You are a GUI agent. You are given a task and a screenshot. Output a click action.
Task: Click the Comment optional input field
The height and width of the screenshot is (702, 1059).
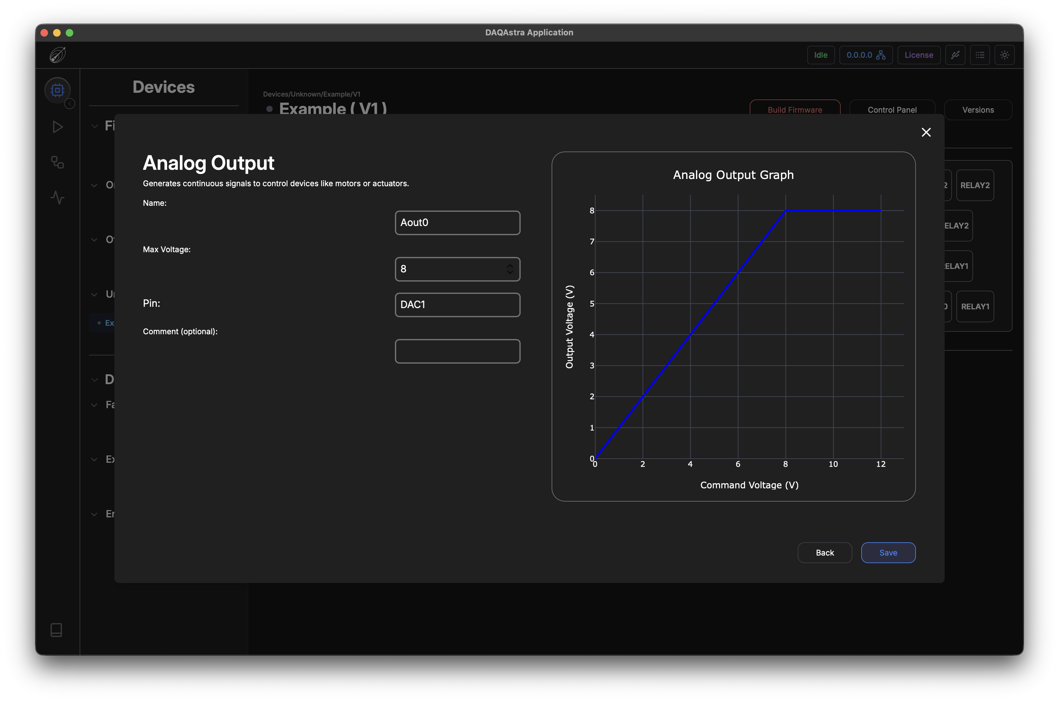[x=457, y=351]
